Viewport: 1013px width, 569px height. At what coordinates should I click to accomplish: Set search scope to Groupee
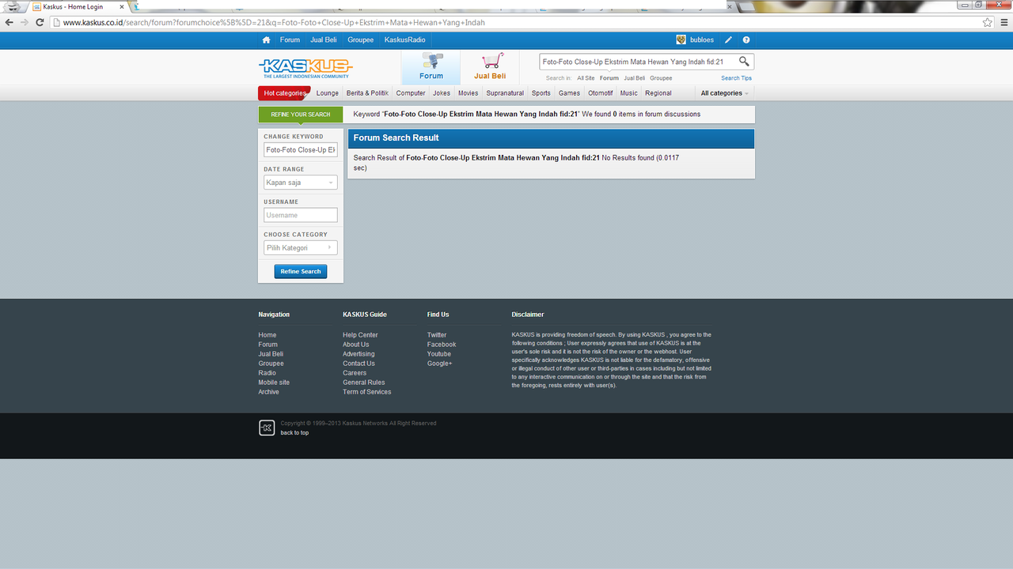click(x=661, y=78)
